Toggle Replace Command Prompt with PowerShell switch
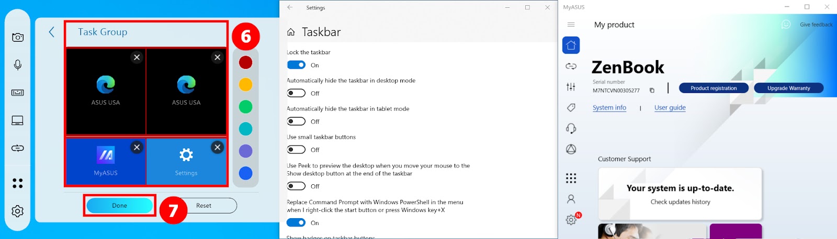The height and width of the screenshot is (239, 837). click(x=296, y=223)
